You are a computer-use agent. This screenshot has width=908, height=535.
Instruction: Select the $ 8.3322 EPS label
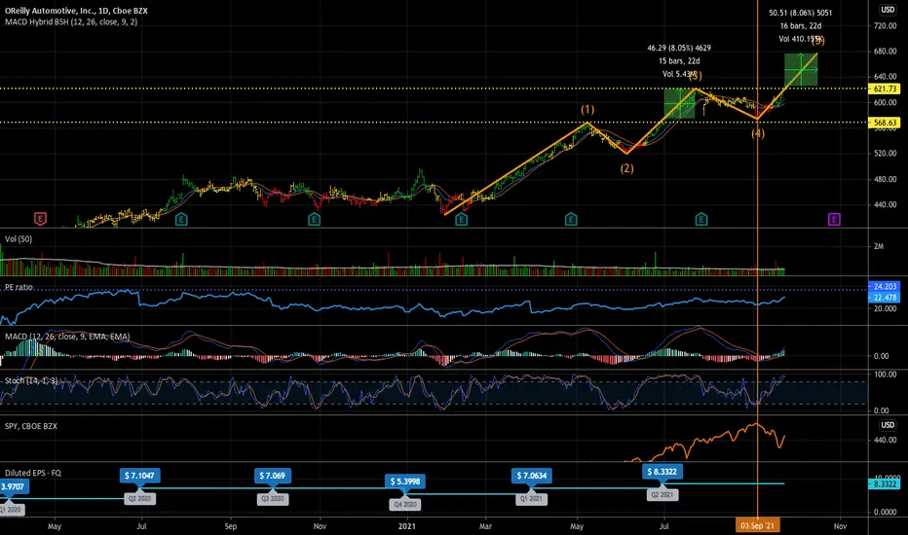(662, 472)
